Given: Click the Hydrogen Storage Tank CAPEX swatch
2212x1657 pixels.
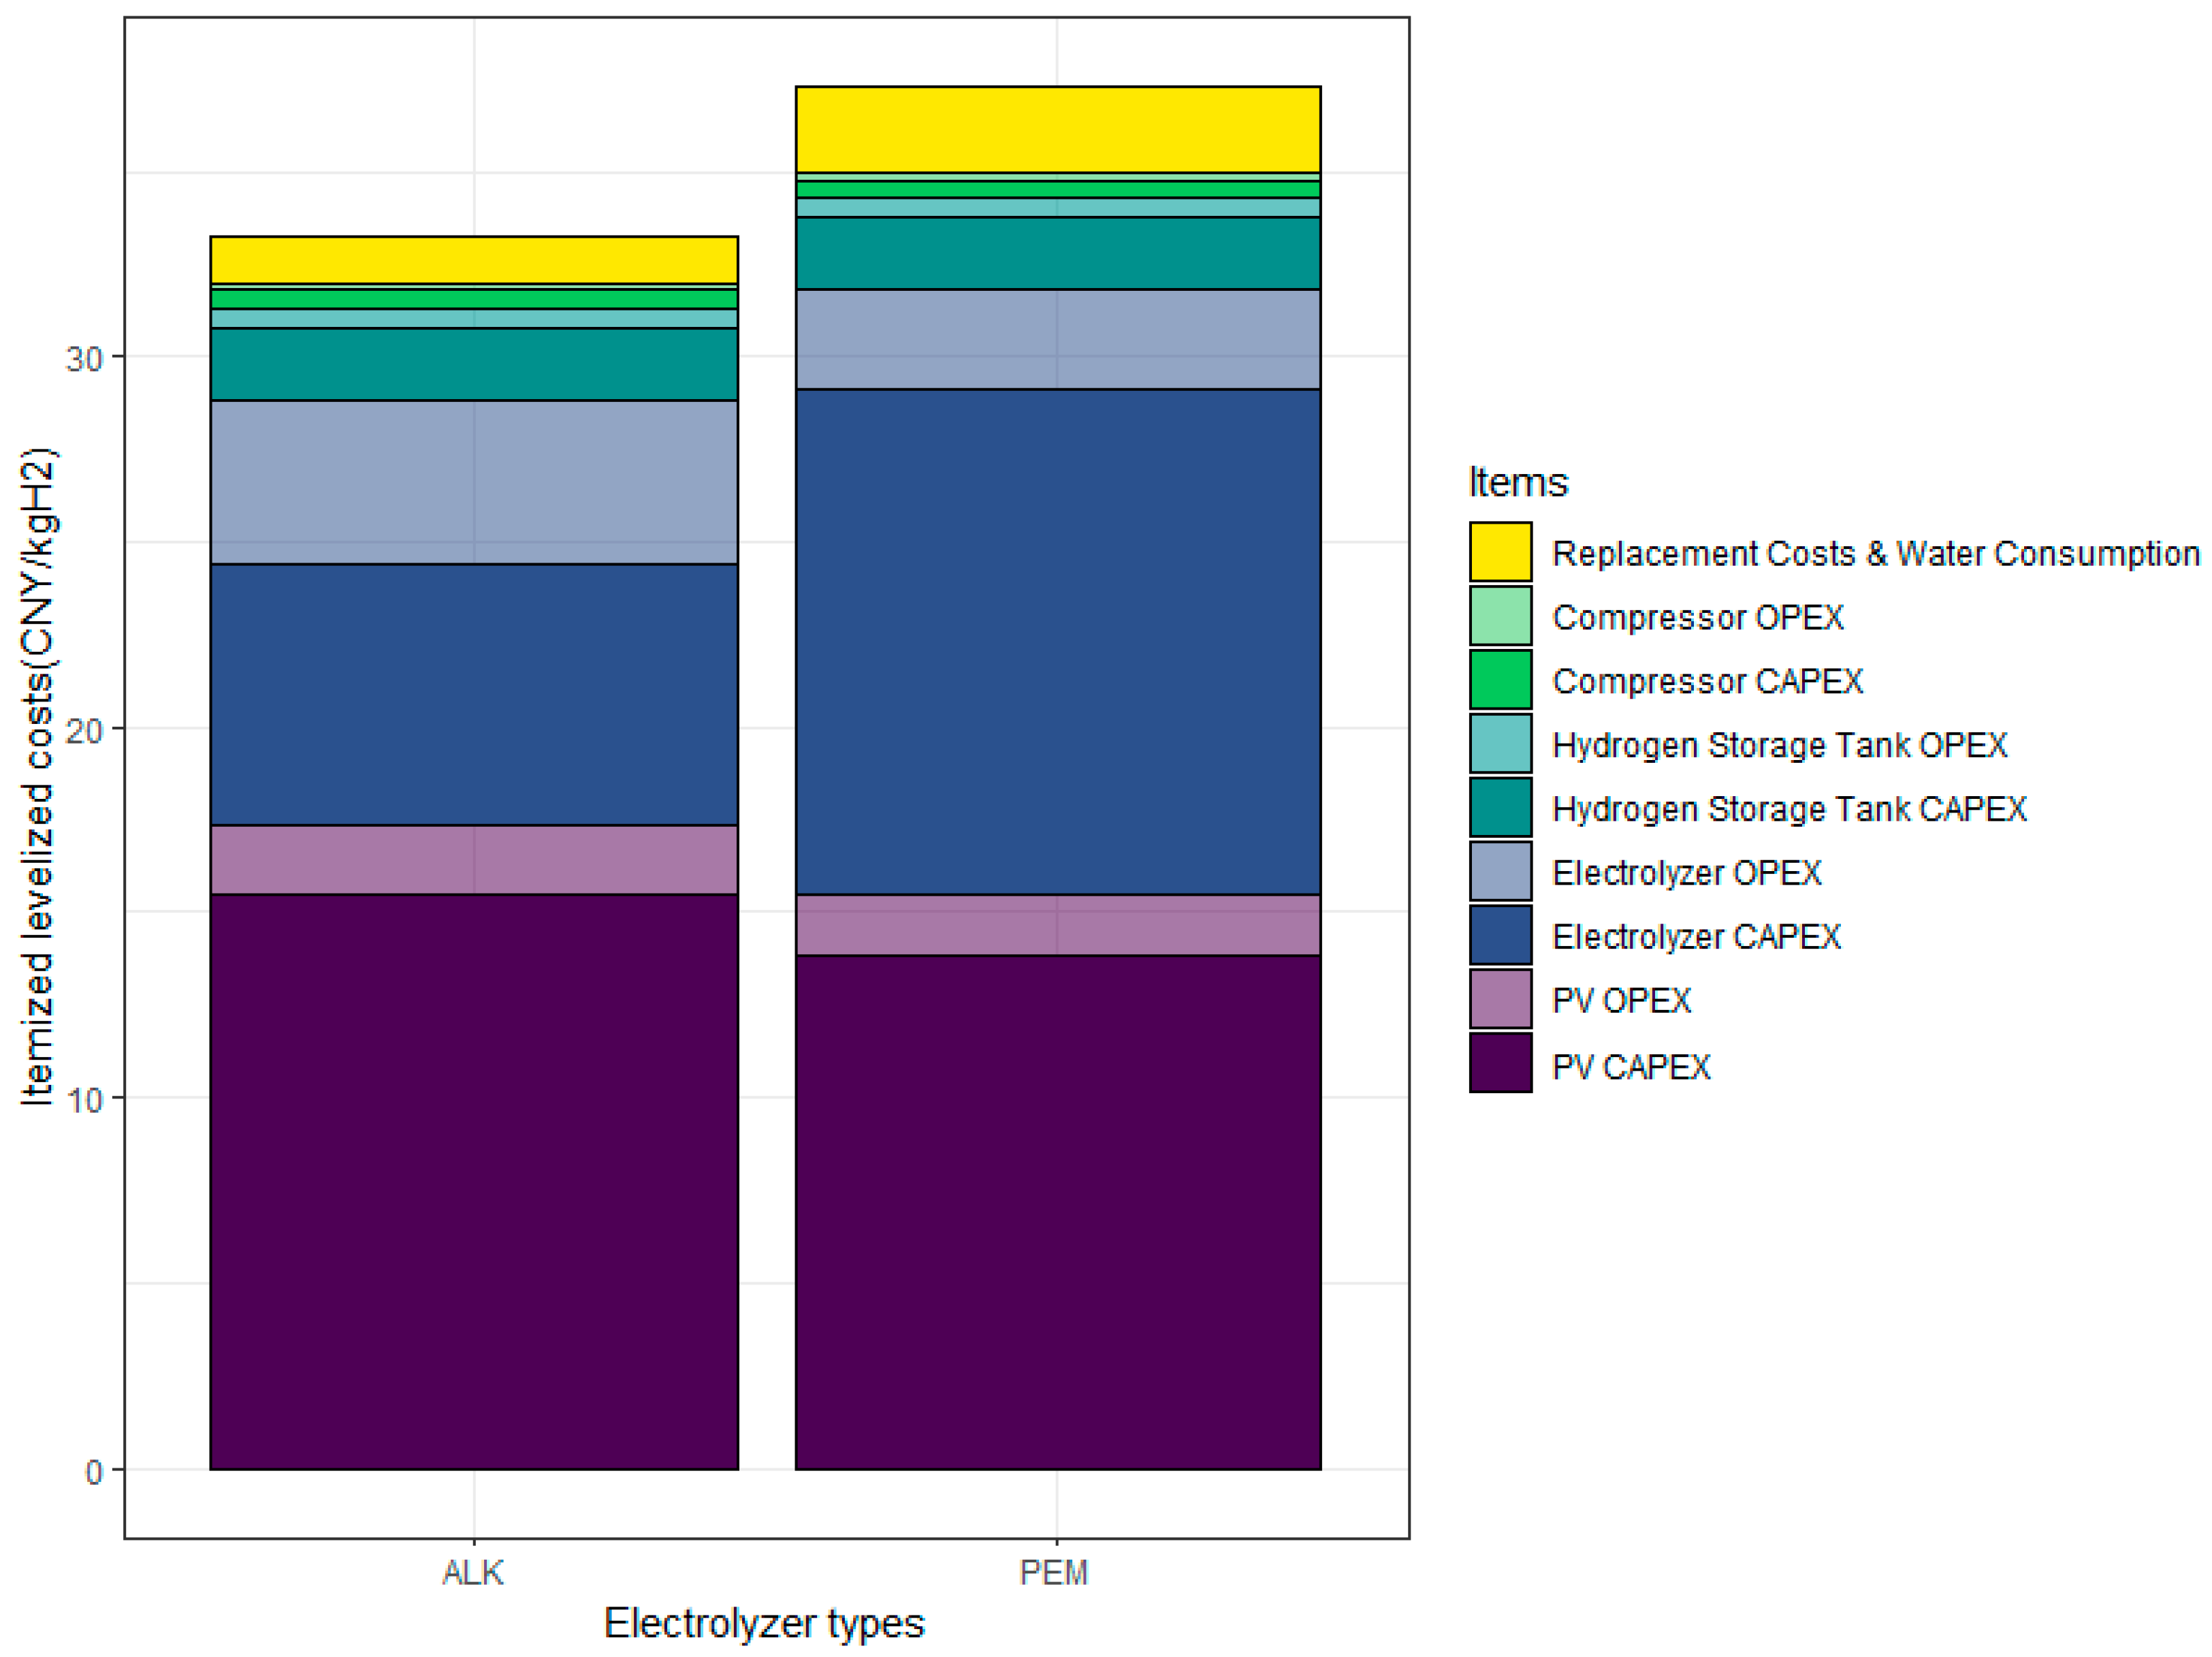Looking at the screenshot, I should (x=1500, y=808).
